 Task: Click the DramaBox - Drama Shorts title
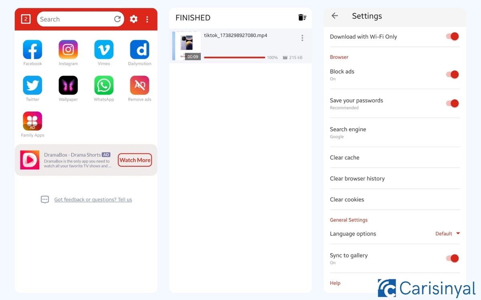click(x=72, y=155)
